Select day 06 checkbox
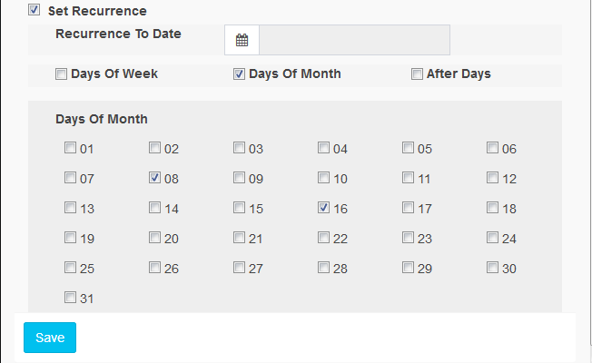 pos(492,148)
